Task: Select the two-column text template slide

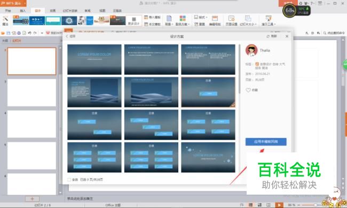Action: coord(208,59)
